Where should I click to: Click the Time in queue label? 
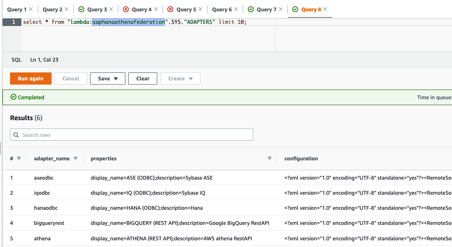434,97
